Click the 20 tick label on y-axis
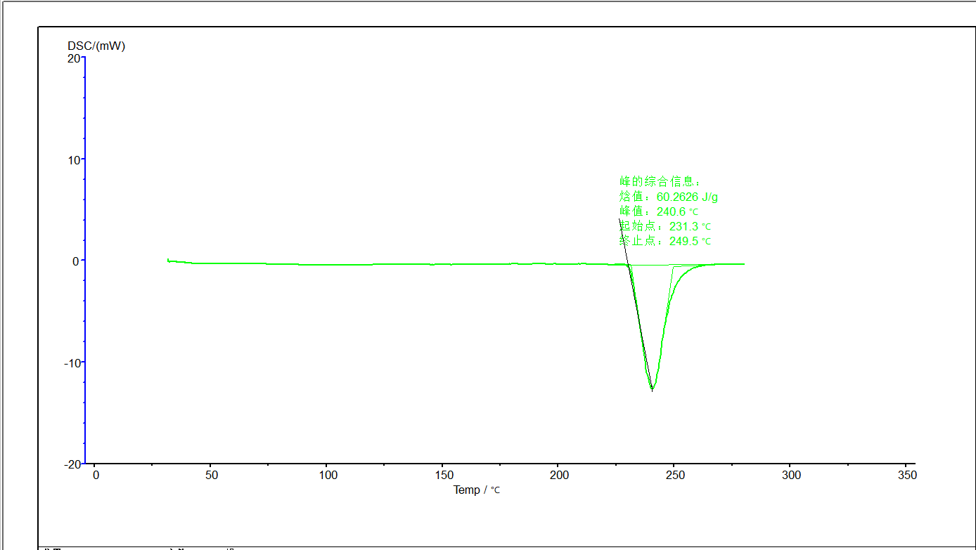The height and width of the screenshot is (550, 976). (x=74, y=58)
